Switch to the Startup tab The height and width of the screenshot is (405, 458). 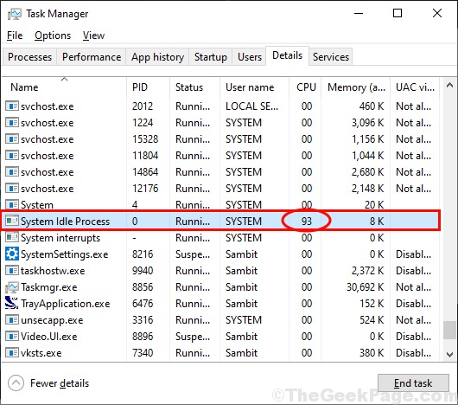coord(211,57)
